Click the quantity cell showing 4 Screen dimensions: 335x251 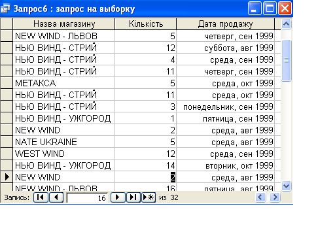(146, 59)
